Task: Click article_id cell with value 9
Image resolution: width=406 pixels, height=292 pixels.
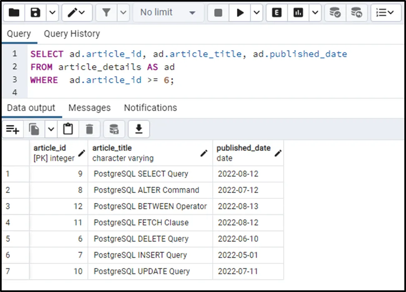Action: coord(59,174)
